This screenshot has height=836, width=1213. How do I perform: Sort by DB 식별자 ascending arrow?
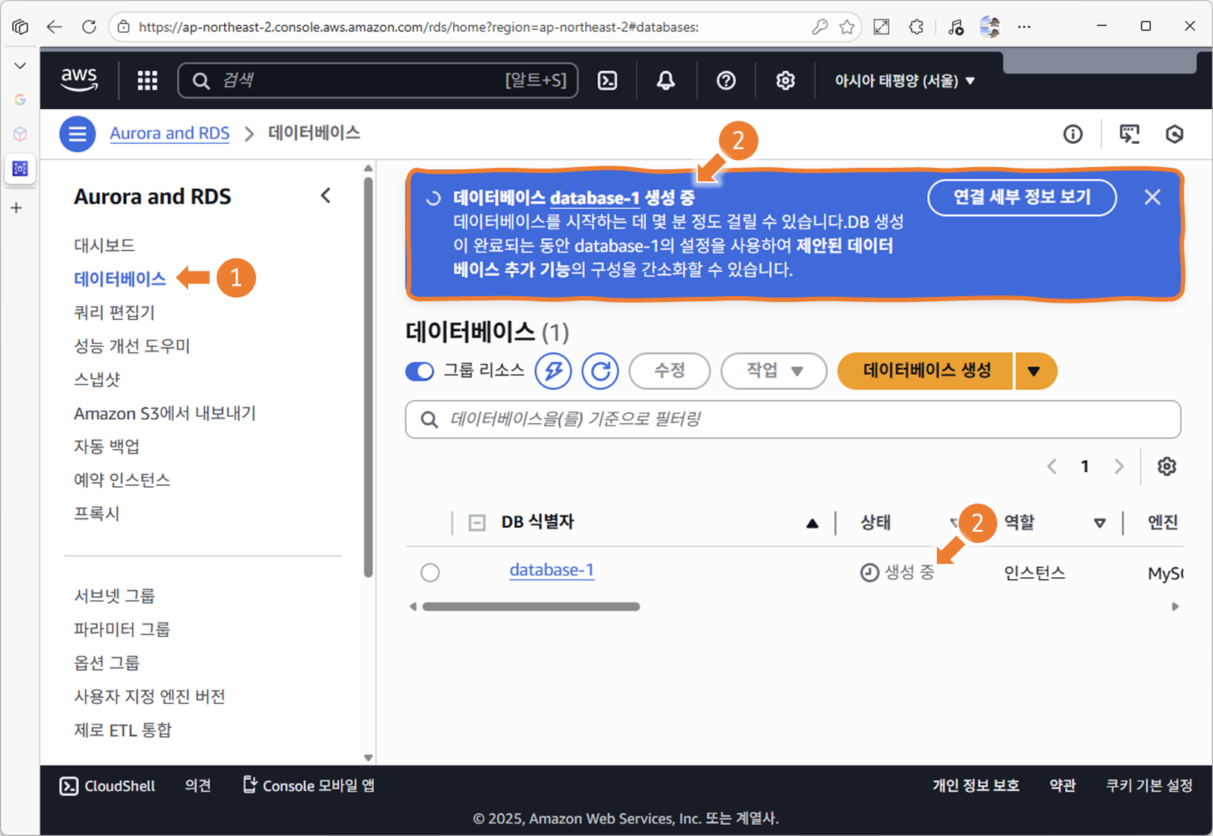click(812, 524)
